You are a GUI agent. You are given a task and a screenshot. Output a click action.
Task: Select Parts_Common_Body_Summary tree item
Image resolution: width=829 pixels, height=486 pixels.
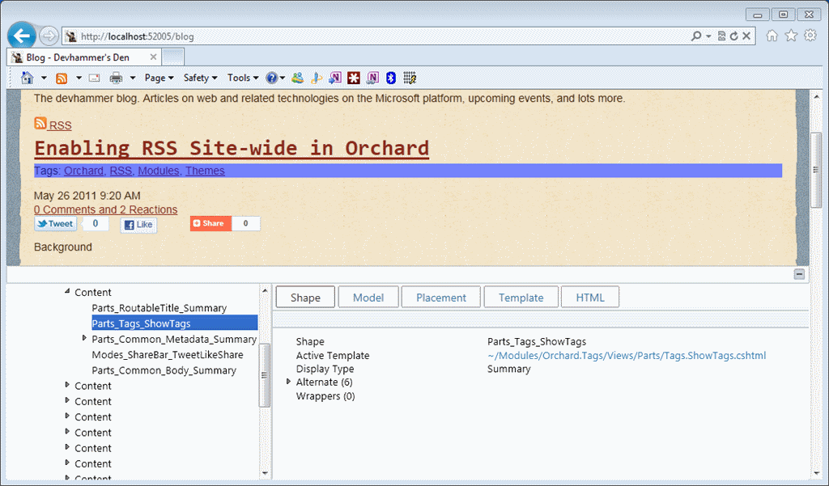pyautogui.click(x=164, y=370)
